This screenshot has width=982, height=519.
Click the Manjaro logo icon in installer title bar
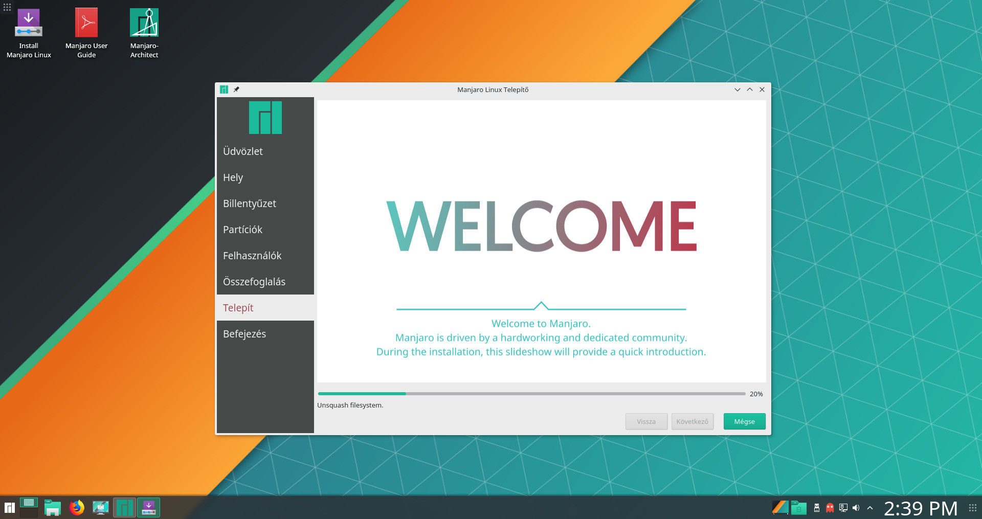(x=224, y=89)
